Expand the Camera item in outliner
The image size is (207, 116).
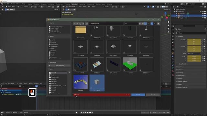pyautogui.click(x=177, y=14)
